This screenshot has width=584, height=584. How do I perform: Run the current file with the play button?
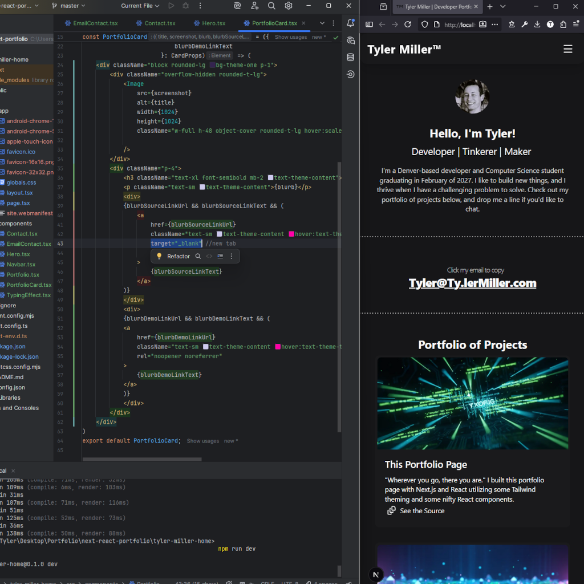[x=171, y=6]
